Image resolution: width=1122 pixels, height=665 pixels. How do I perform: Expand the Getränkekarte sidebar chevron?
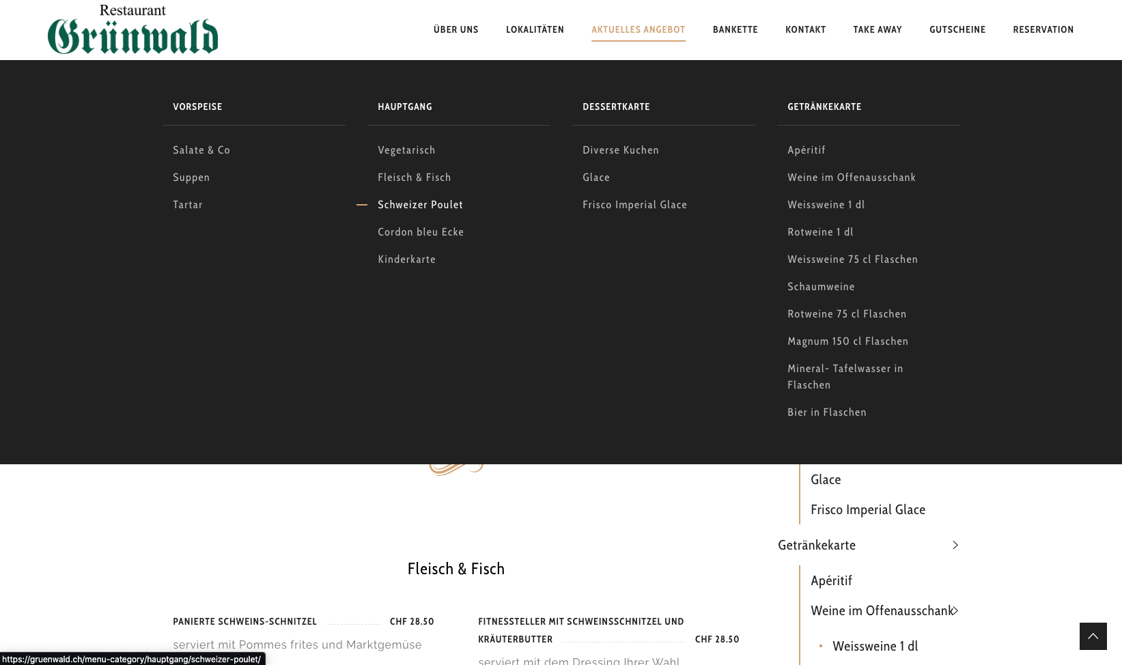click(955, 545)
